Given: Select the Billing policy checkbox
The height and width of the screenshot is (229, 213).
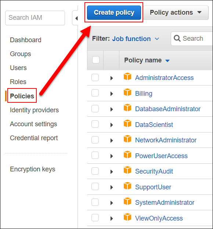Looking at the screenshot, I should 95,93.
